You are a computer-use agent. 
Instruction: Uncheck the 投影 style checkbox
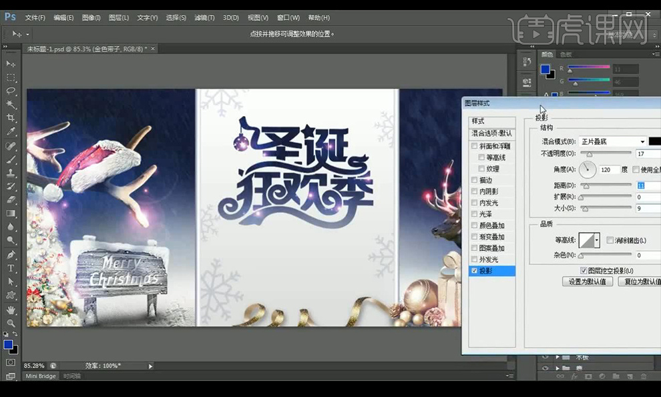(475, 271)
